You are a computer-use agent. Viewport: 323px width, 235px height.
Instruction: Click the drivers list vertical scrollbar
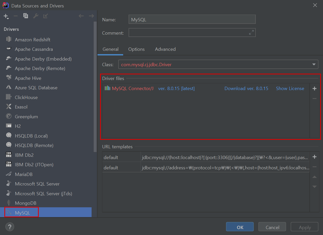pos(95,87)
